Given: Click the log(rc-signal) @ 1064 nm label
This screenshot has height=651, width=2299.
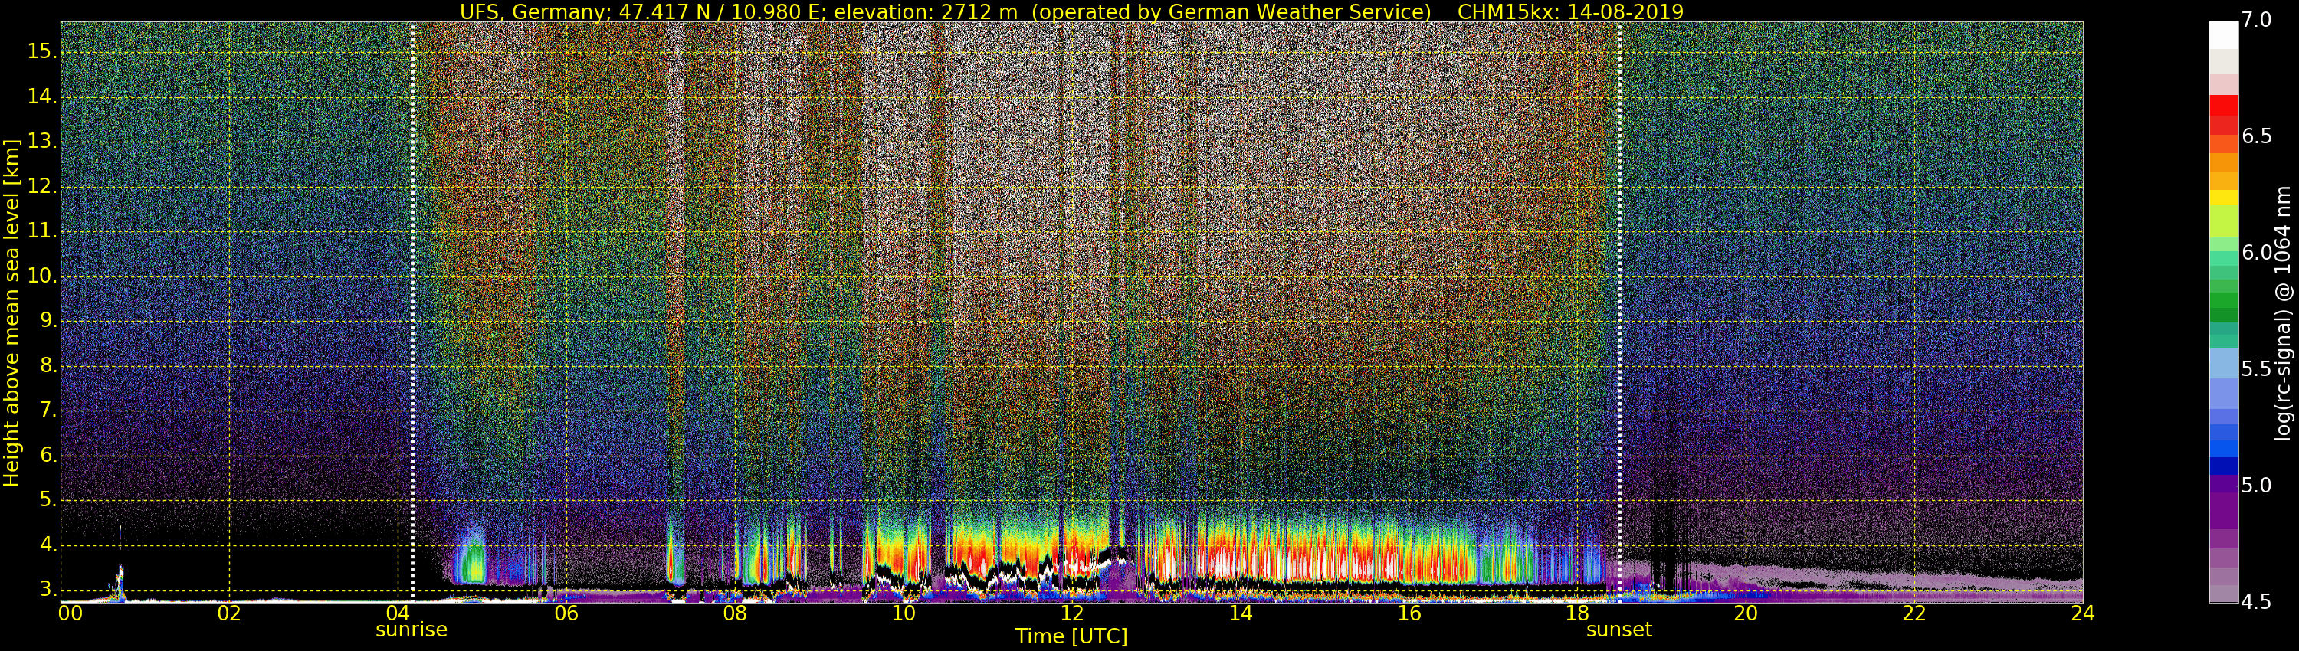Looking at the screenshot, I should [2282, 312].
